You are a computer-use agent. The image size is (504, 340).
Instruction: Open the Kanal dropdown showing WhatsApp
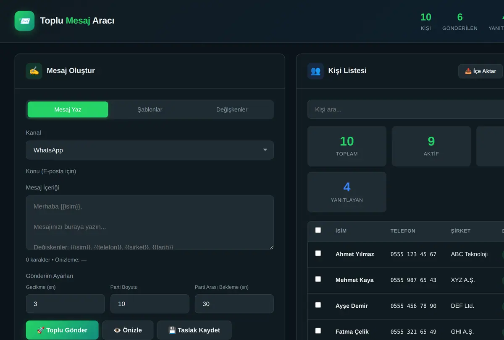tap(150, 150)
